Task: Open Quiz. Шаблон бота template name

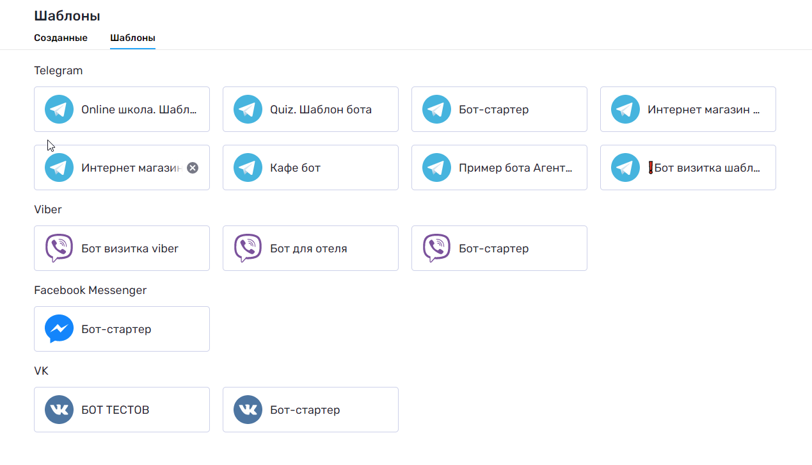Action: [321, 110]
